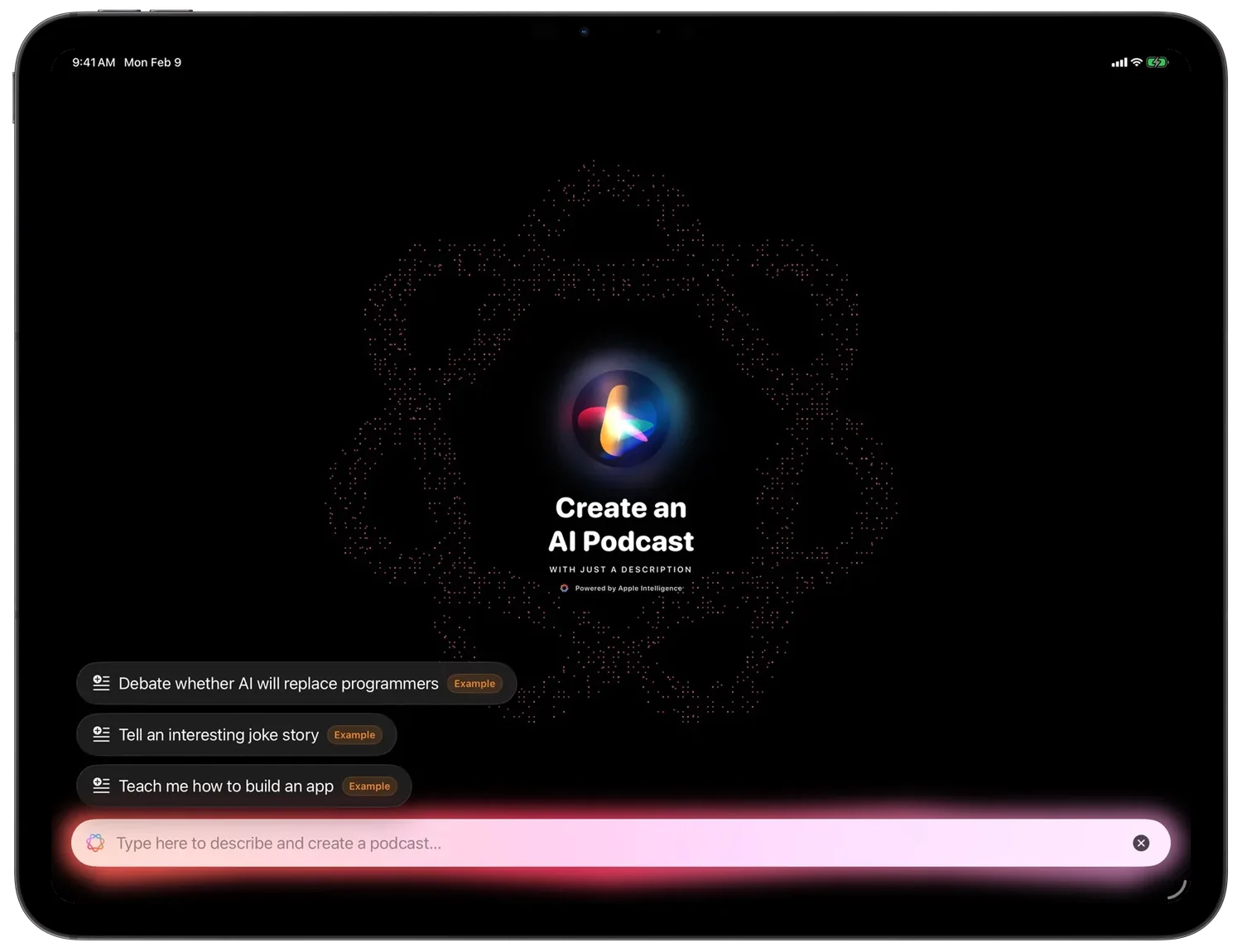Click the sparkle icon in the prompt field
This screenshot has height=952, width=1242.
(x=96, y=843)
